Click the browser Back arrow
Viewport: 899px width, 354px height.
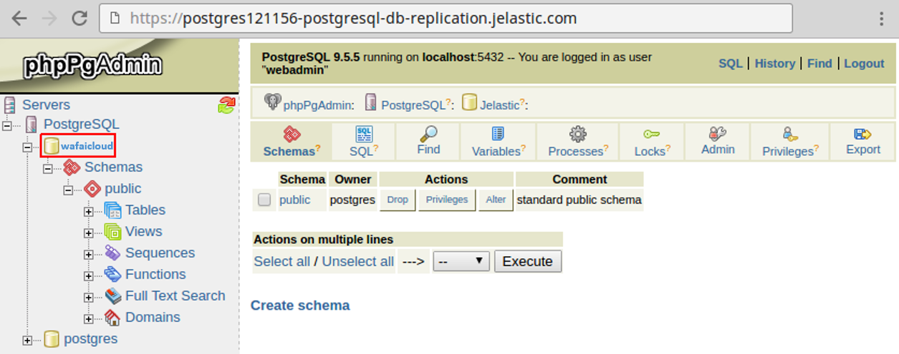(19, 18)
